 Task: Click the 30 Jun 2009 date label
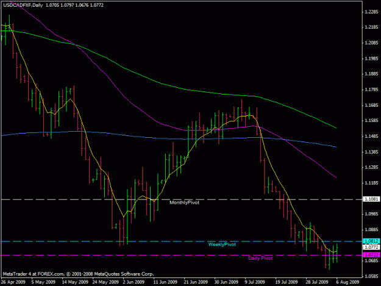coord(226,282)
